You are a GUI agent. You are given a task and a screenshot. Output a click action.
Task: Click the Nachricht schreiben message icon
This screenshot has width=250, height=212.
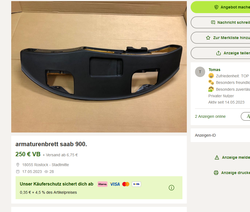213,22
